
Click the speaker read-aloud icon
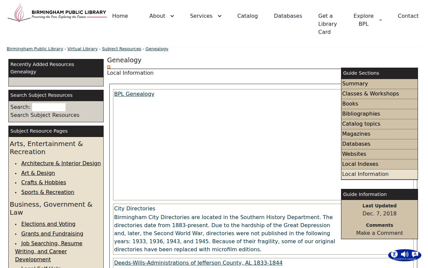(x=405, y=254)
